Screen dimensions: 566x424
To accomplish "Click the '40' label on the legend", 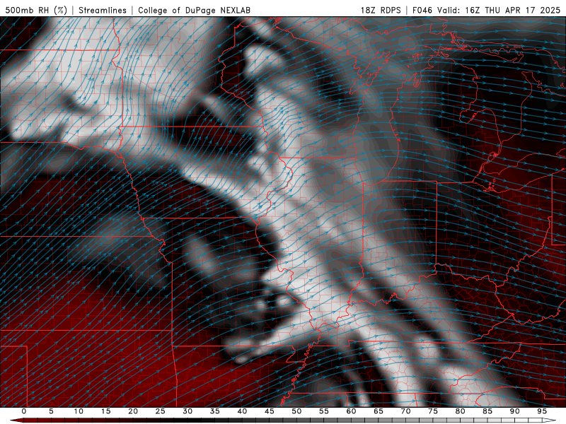I will point(242,411).
